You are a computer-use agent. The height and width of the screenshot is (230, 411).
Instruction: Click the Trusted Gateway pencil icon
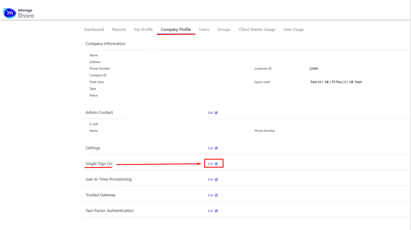click(216, 195)
